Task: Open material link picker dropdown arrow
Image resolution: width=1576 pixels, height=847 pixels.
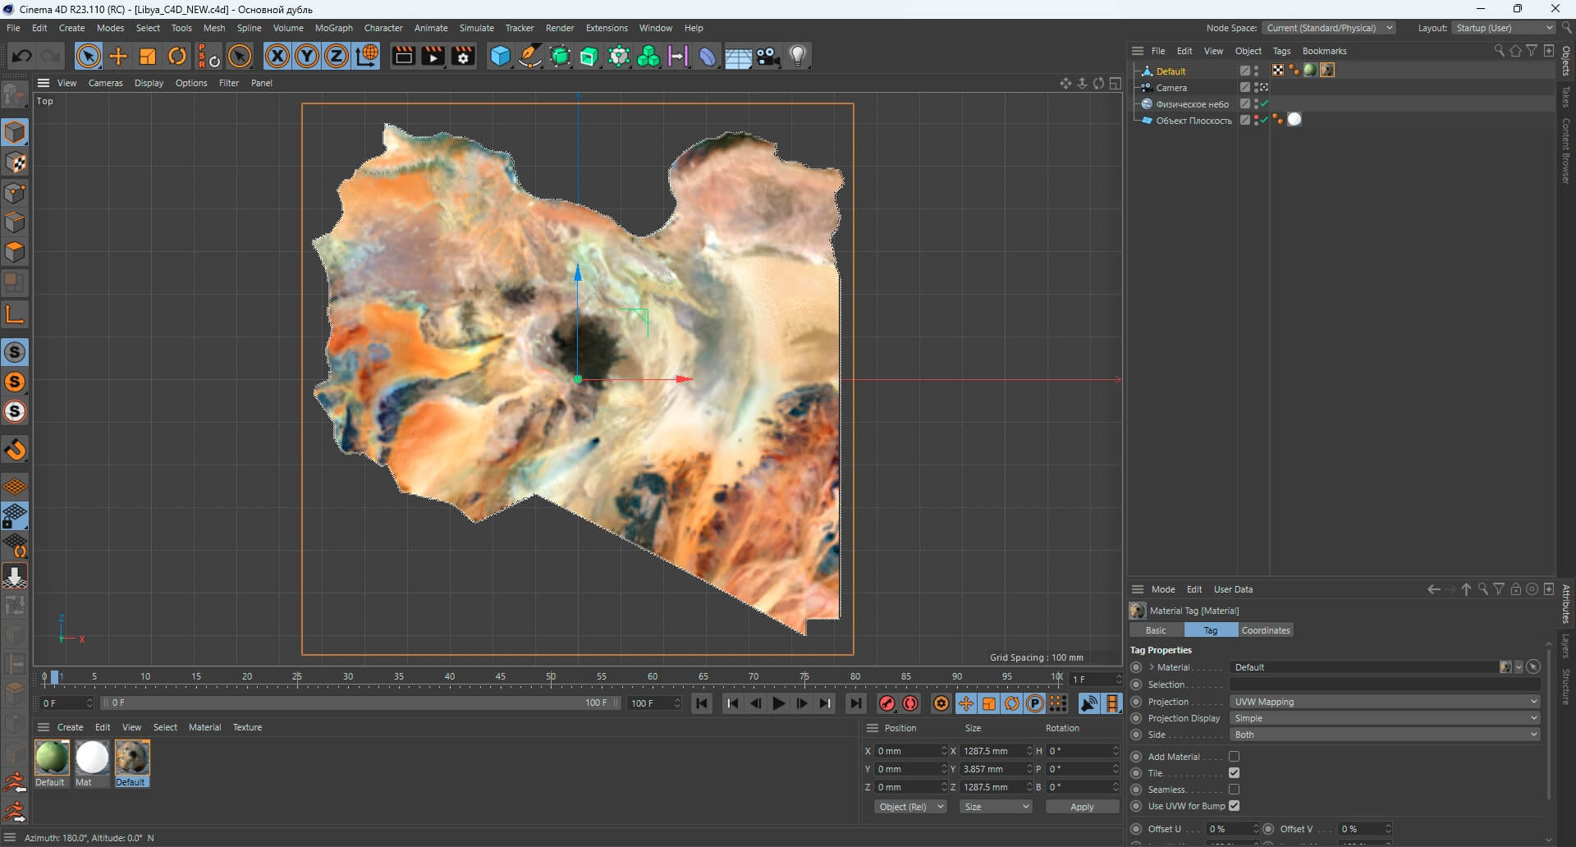Action: pos(1519,667)
